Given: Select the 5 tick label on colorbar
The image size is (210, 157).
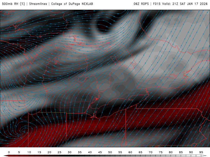Looking at the screenshot, I should 19,152.
